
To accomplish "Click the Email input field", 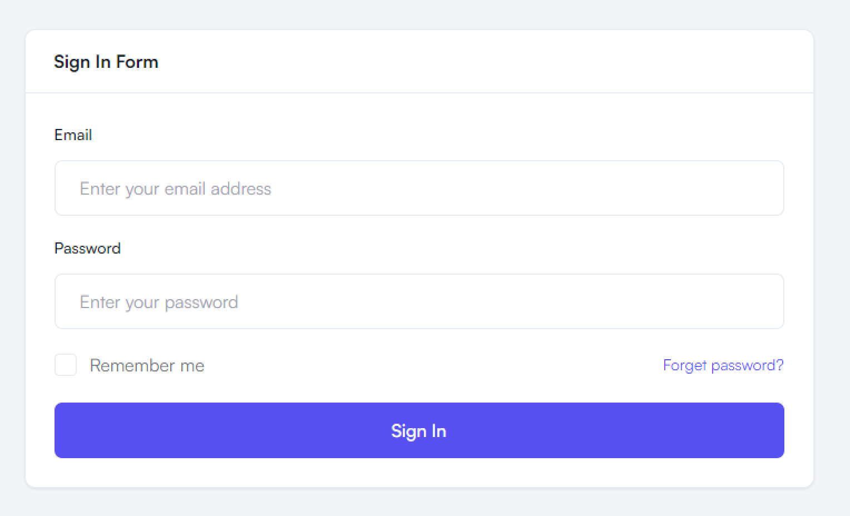I will tap(419, 188).
